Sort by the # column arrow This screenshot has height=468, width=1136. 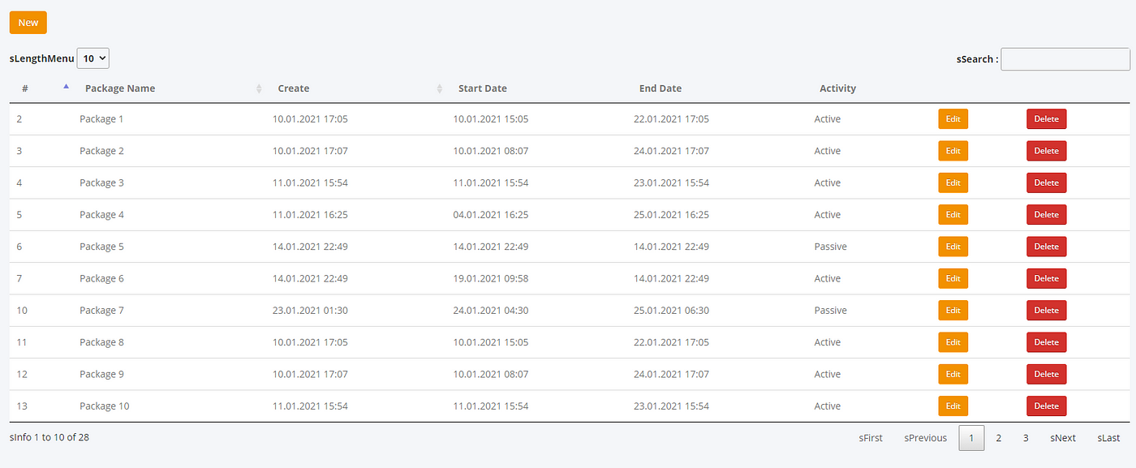click(x=66, y=86)
